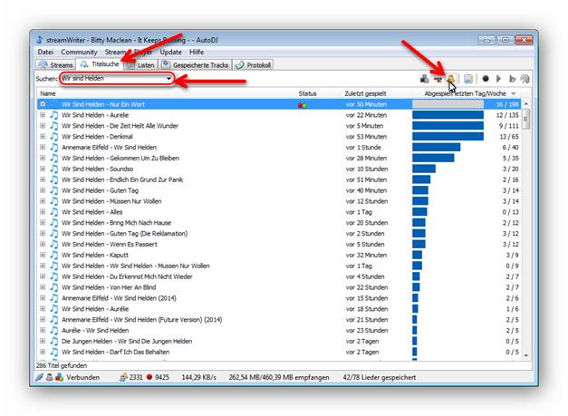The width and height of the screenshot is (568, 416).
Task: Click the red record dot next to 9425
Action: click(x=149, y=377)
